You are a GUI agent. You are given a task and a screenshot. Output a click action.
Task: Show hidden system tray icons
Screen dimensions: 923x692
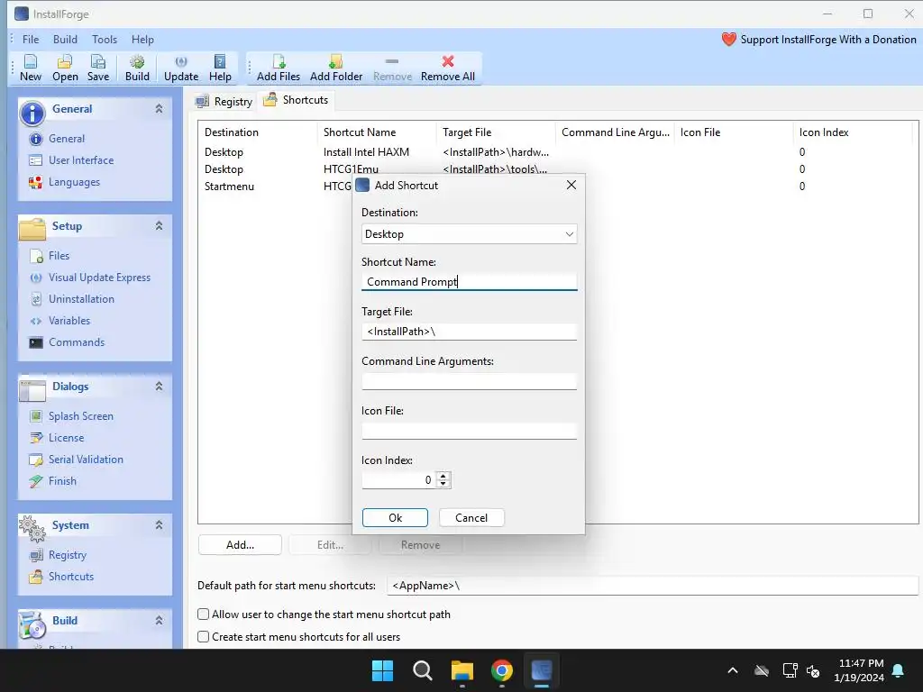[733, 670]
